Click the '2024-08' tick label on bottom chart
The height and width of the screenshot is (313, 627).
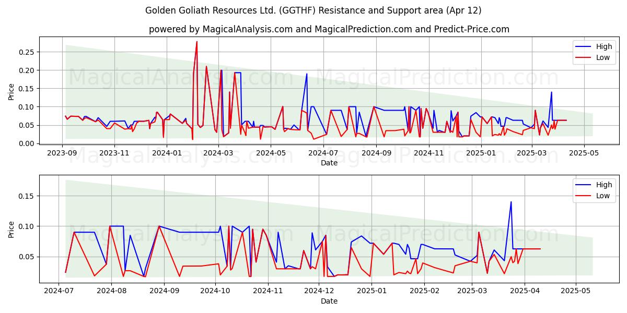pos(111,291)
